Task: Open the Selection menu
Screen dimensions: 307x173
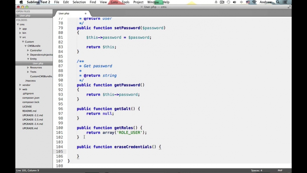Action: pos(79,2)
